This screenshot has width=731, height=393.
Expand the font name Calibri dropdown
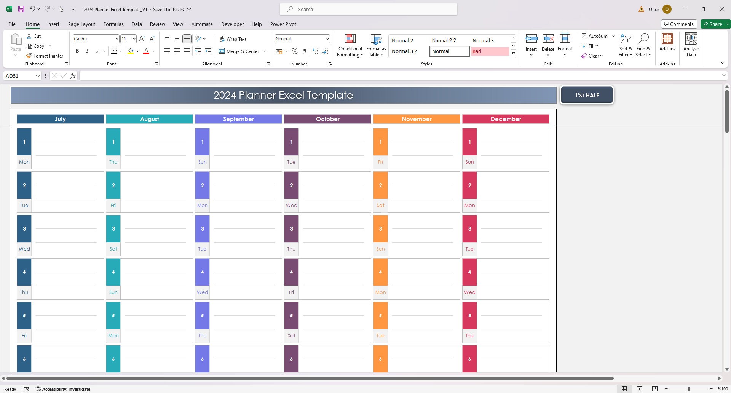tap(117, 39)
